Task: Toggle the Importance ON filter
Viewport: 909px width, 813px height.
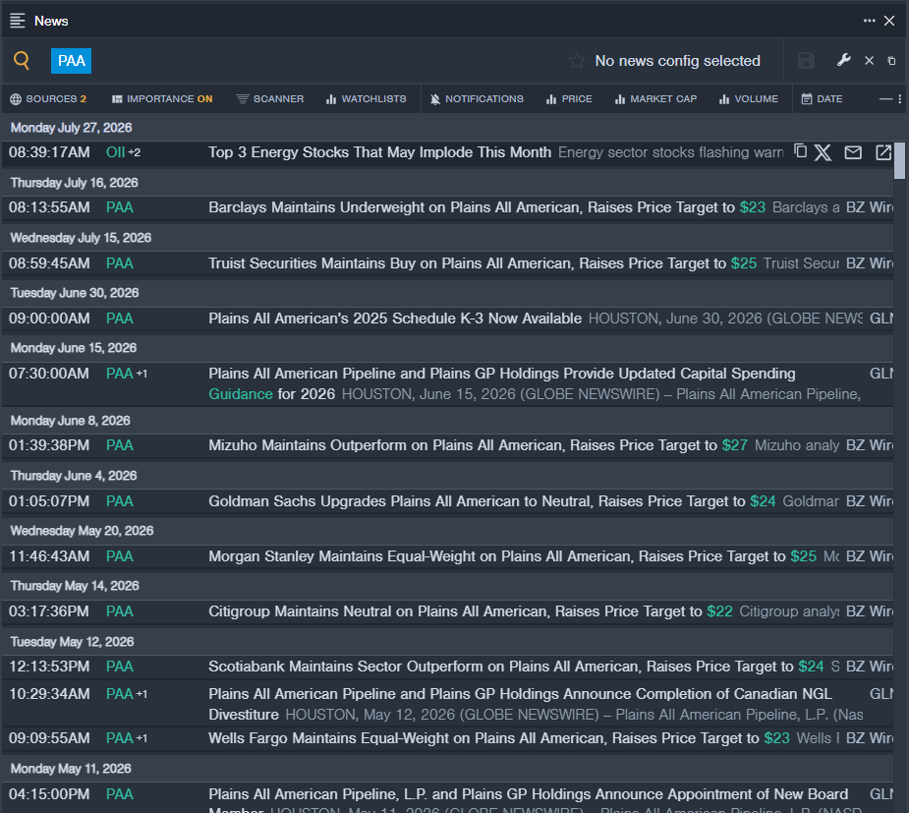Action: 162,99
